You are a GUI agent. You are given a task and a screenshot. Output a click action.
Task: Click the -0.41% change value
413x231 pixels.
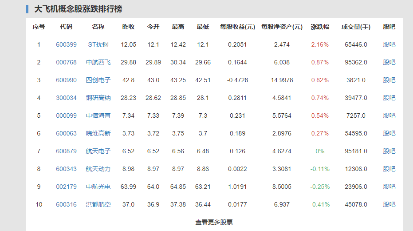(x=320, y=204)
